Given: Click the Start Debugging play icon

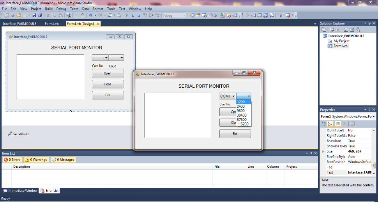Looking at the screenshot, I should 127,16.
